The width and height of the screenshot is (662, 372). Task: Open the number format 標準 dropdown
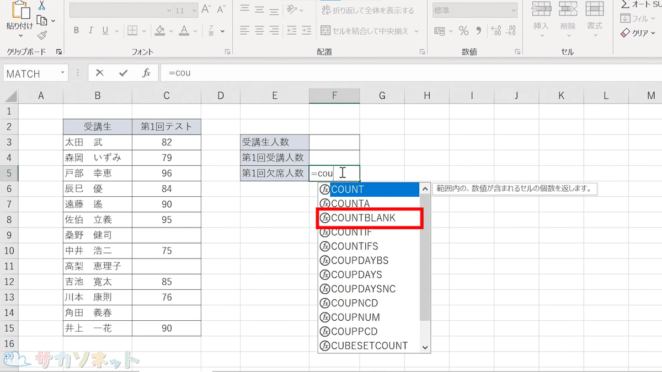[x=514, y=10]
